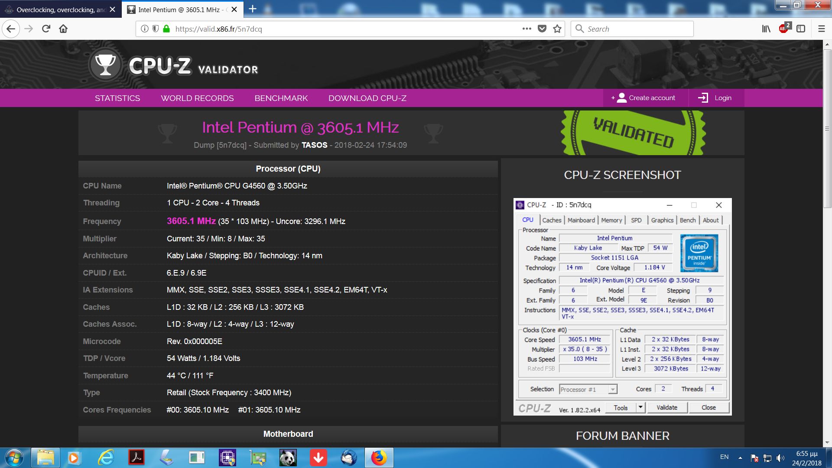Open the WORLD RECORDS menu item
Screen dimensions: 832x468
click(197, 98)
